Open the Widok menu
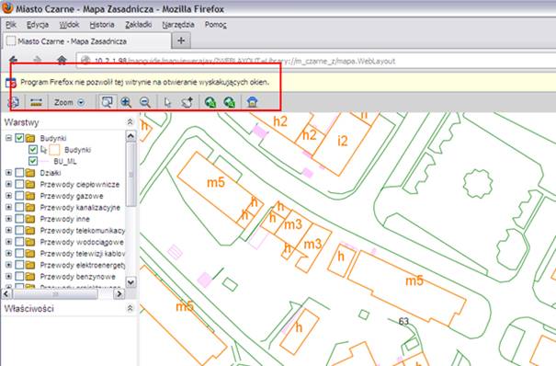 (69, 25)
